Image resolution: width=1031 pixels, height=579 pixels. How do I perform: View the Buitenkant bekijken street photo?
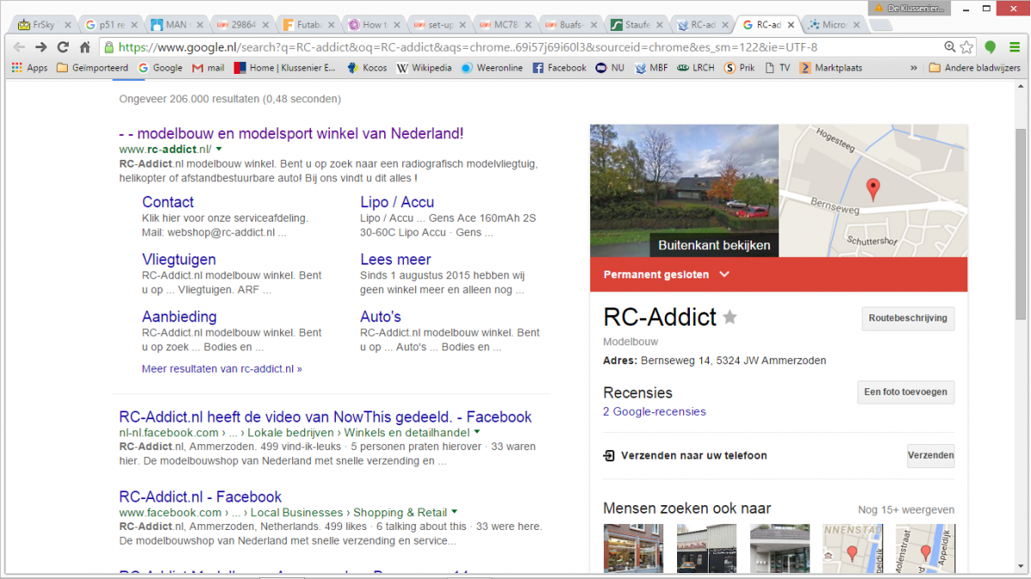684,191
